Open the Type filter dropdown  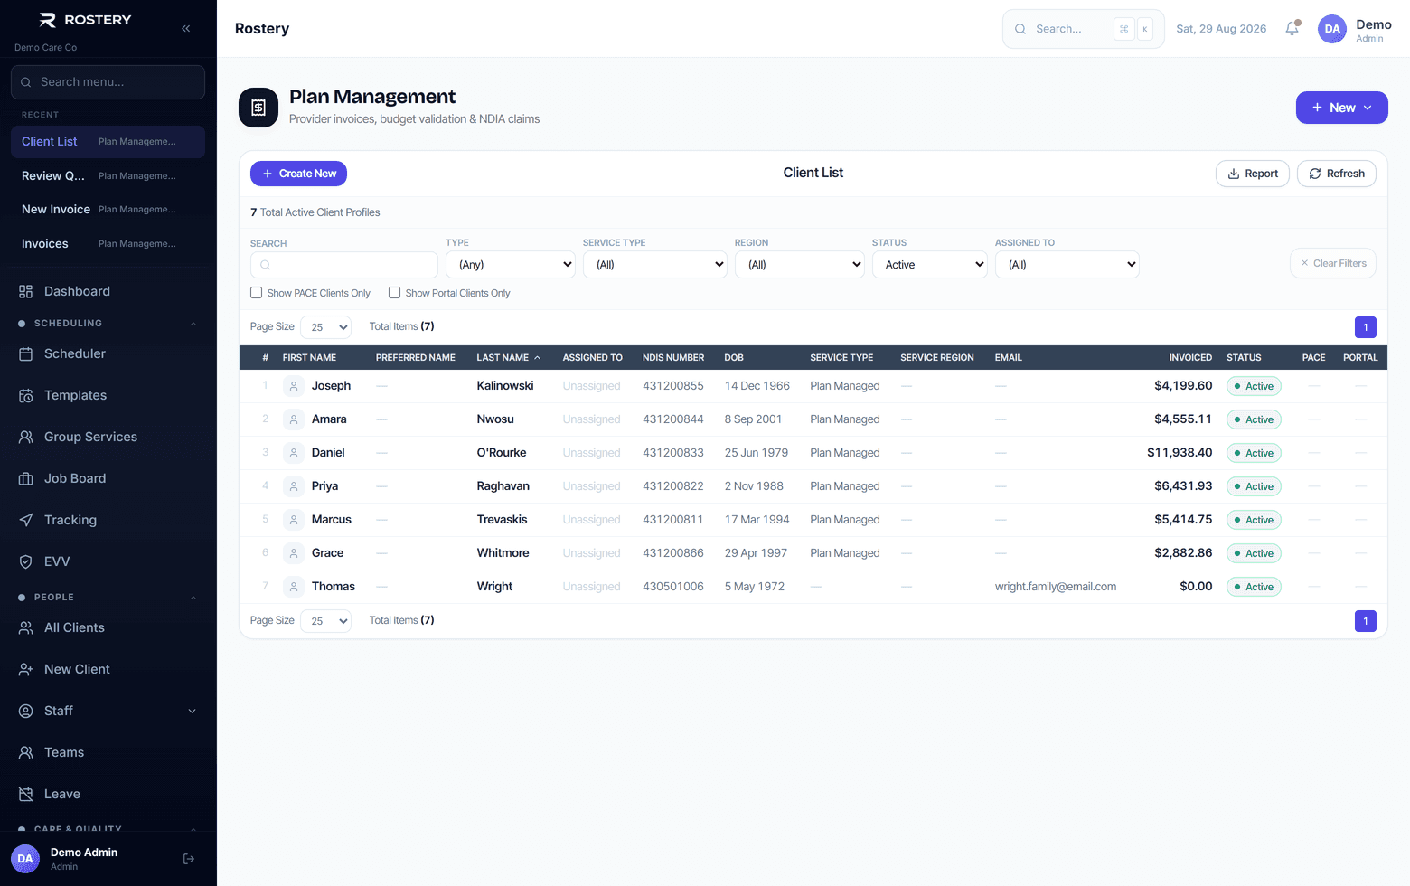511,265
